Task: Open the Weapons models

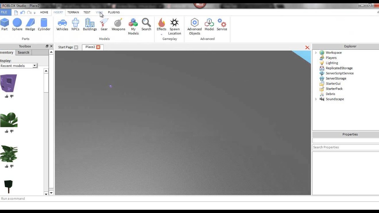Action: 118,25
